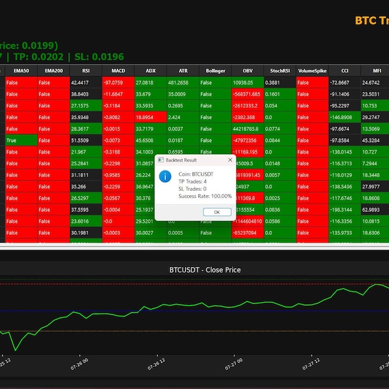Select the EMA50 column header
389x389 pixels.
pos(21,71)
